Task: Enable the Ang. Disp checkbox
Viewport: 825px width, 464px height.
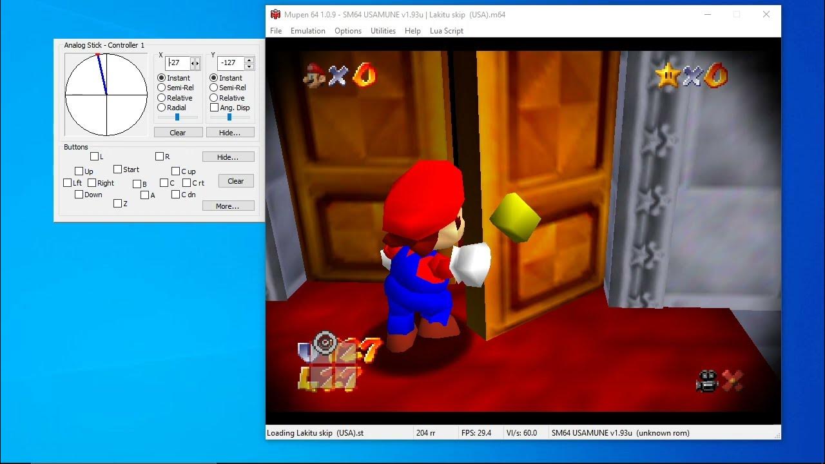Action: point(215,108)
